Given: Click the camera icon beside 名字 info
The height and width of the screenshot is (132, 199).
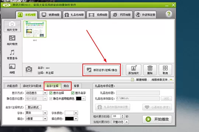Looking at the screenshot, I should pos(29,69).
